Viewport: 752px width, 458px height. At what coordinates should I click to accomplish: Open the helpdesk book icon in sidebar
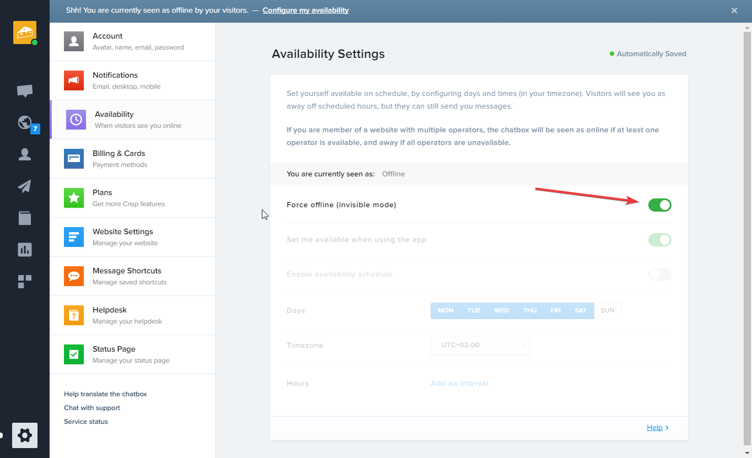point(25,218)
